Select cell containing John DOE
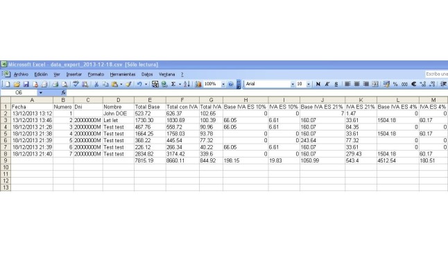 (x=119, y=114)
